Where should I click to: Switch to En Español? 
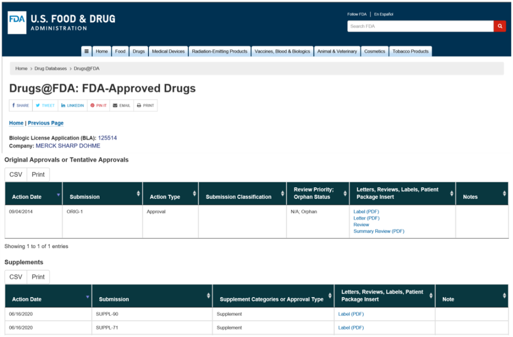coord(384,14)
